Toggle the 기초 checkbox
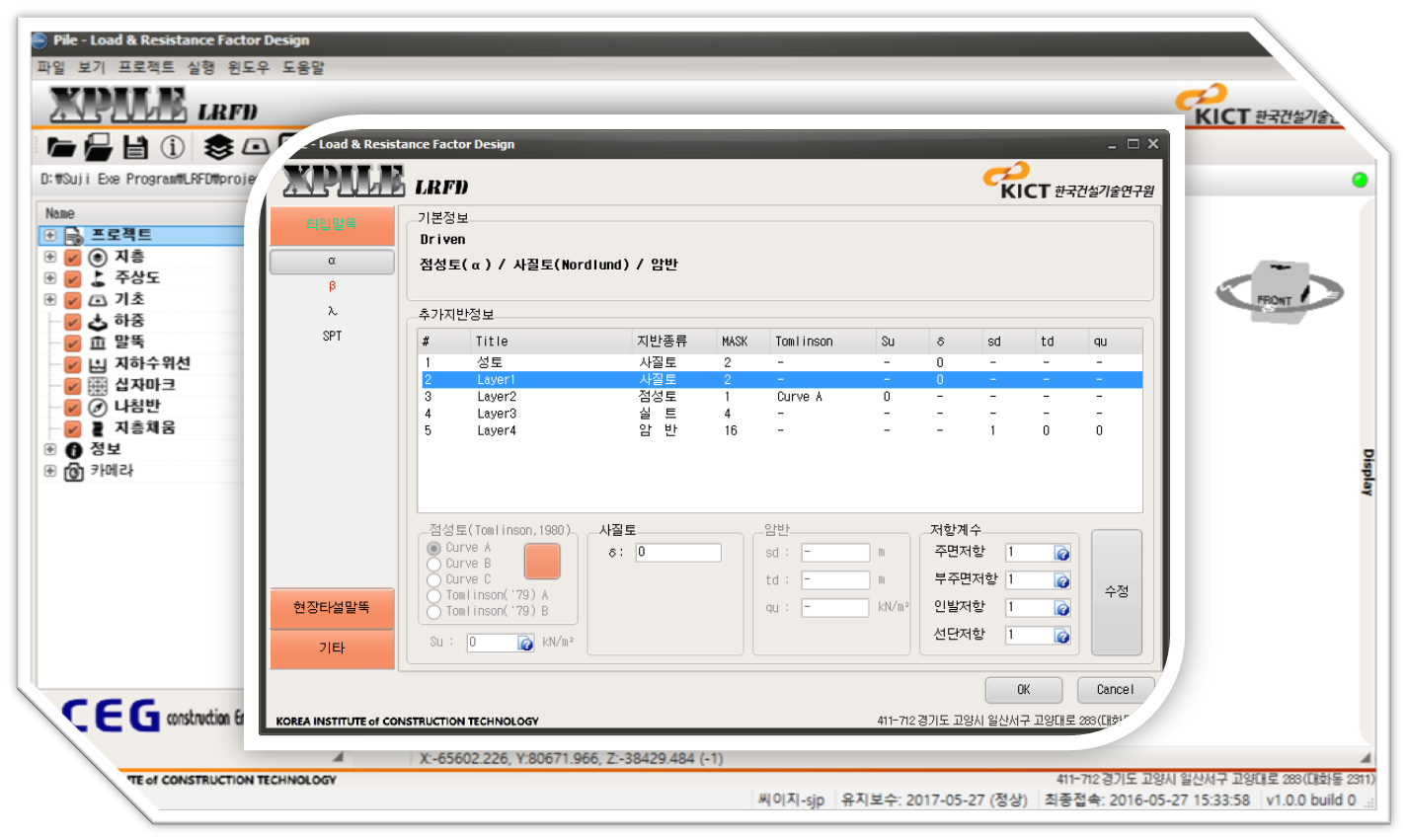Screen dimensions: 1407x840 tap(72, 300)
